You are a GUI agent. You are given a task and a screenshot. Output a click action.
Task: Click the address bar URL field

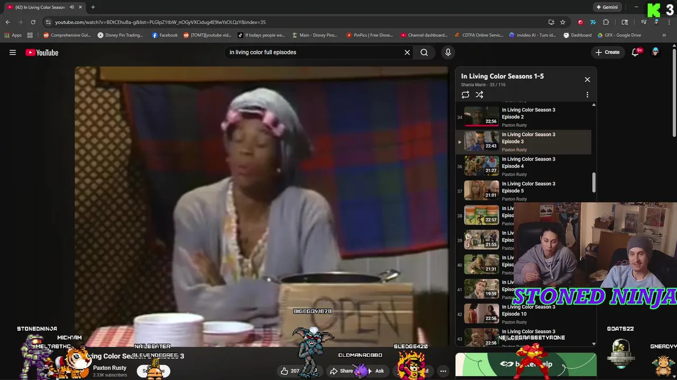pos(296,22)
